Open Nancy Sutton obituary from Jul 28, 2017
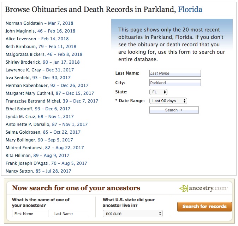 (x=38, y=171)
